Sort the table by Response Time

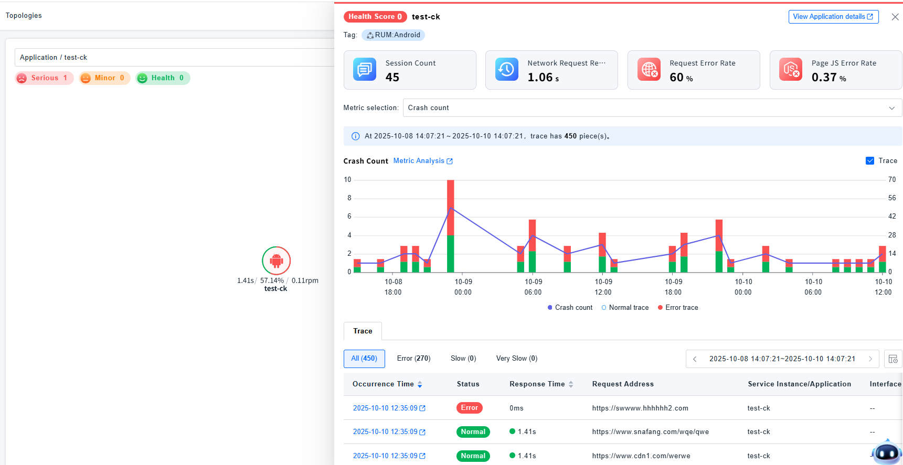571,384
